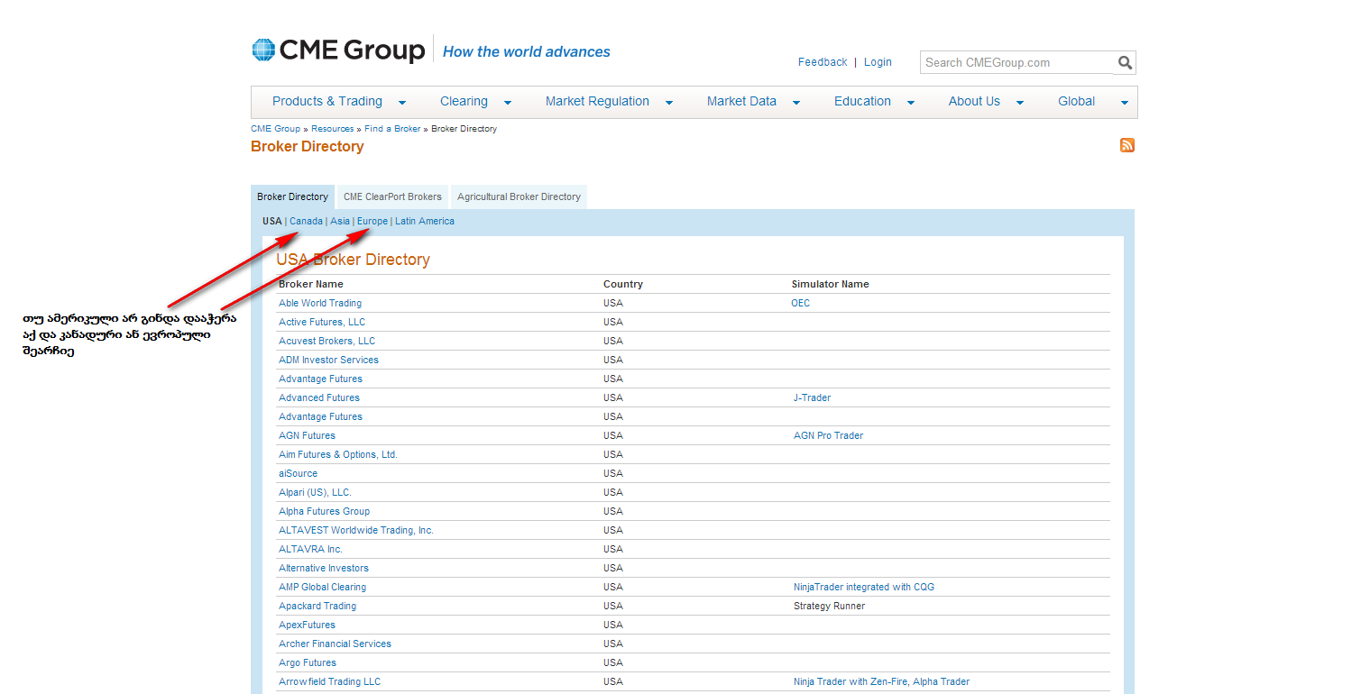Open the Market Regulation menu

597,101
